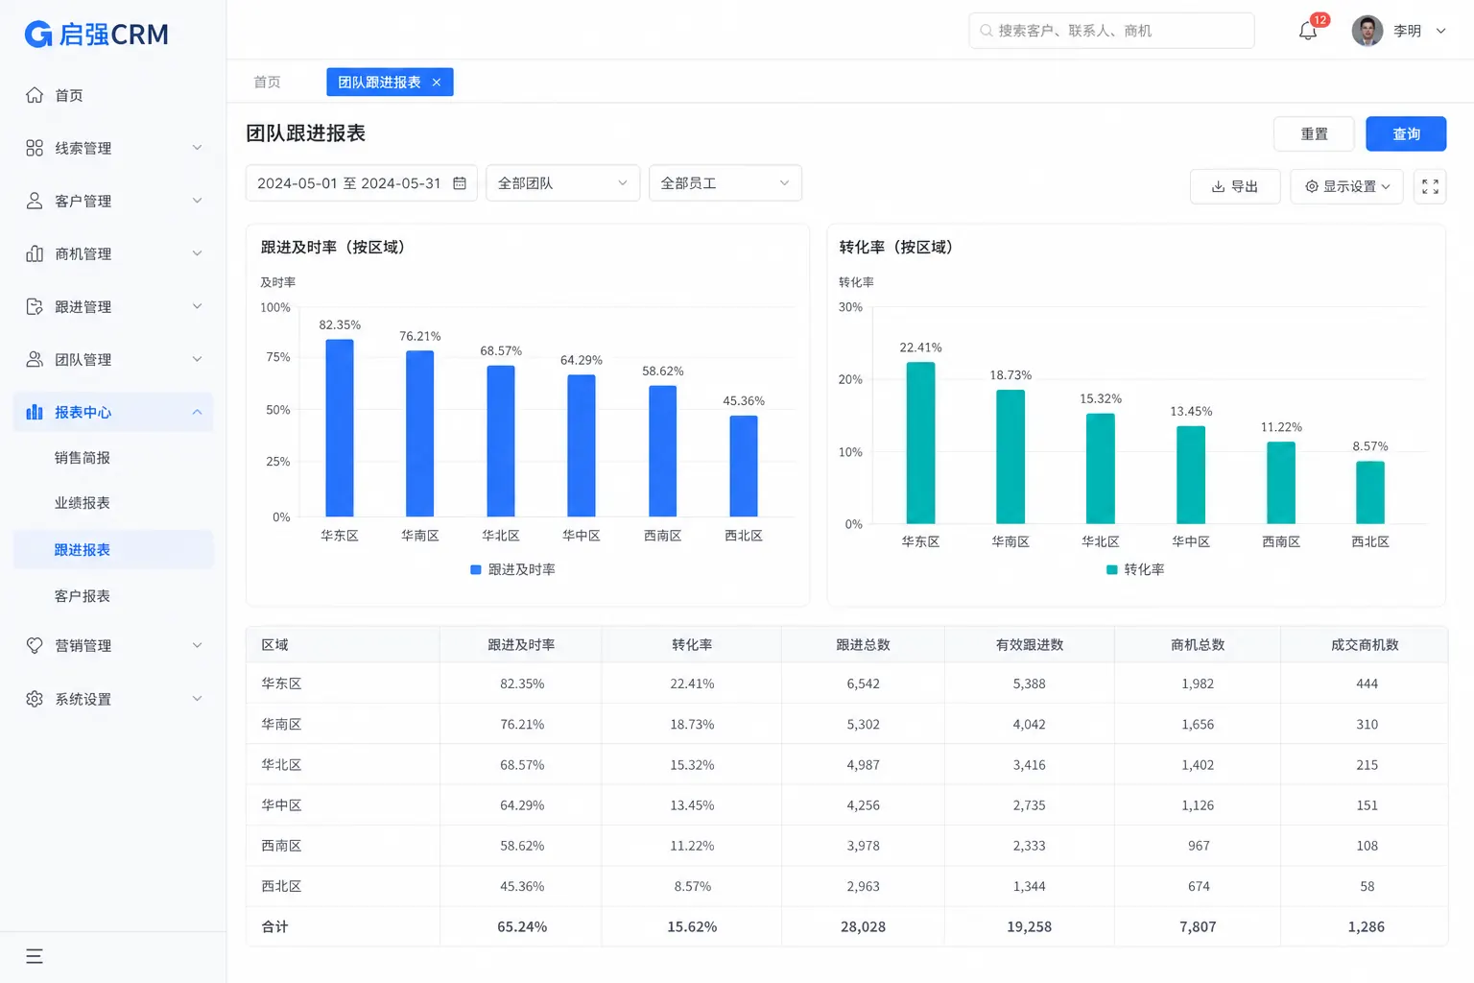Click the 商机管理 chart icon
The width and height of the screenshot is (1474, 983).
35,253
